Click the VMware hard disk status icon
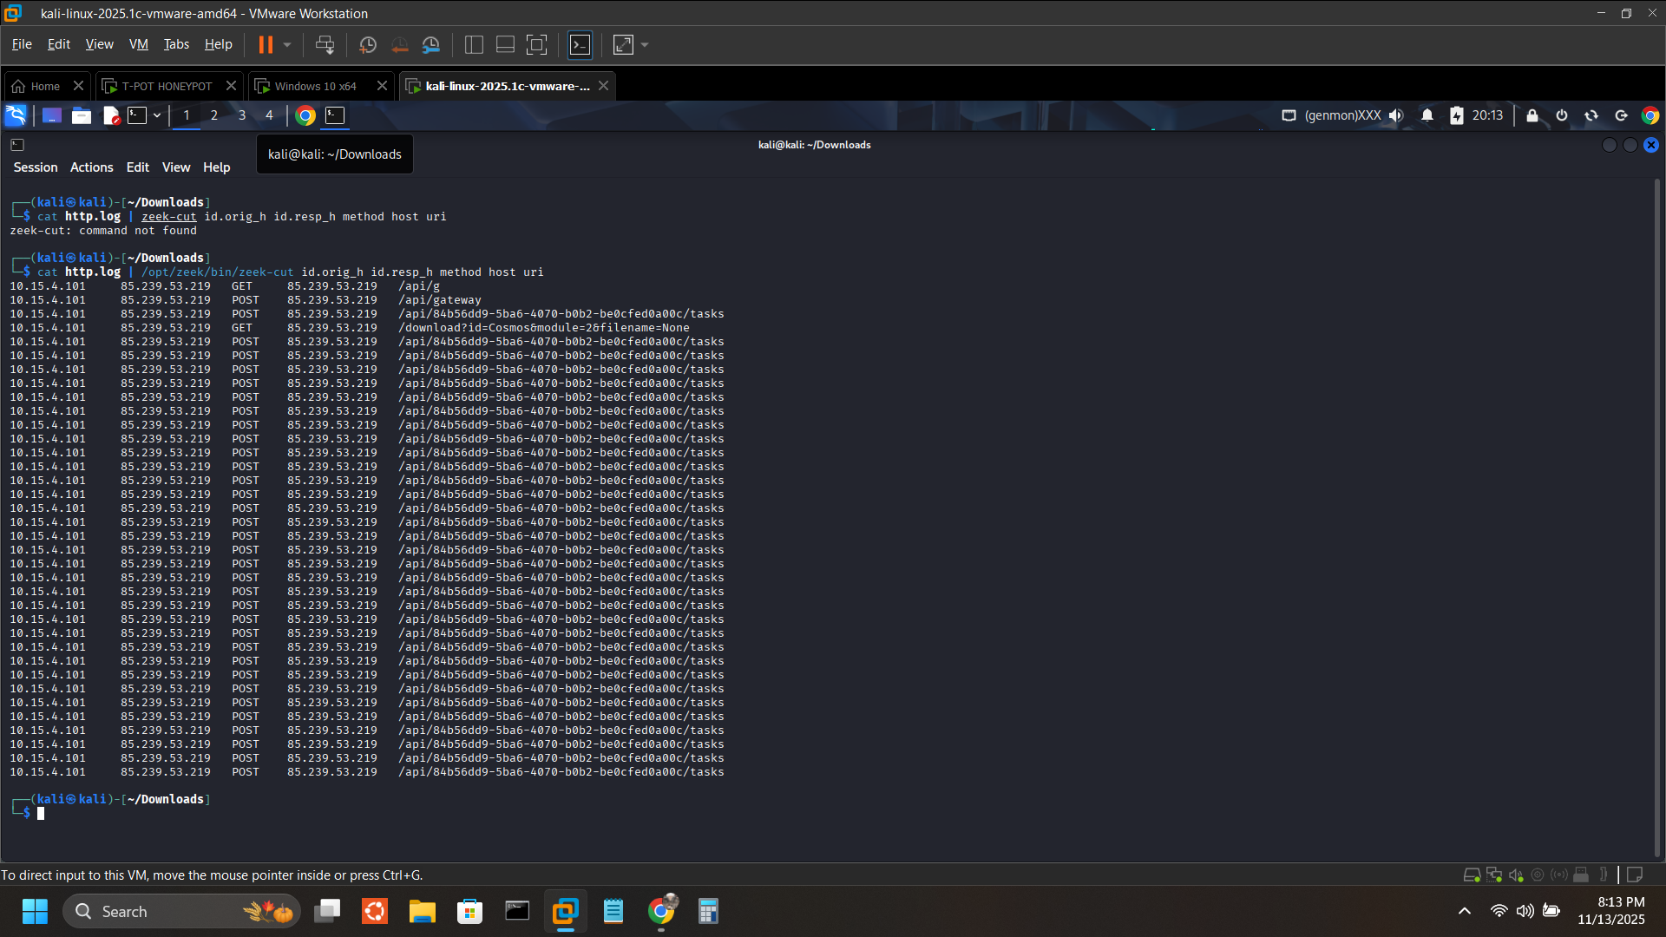The height and width of the screenshot is (937, 1666). (x=1473, y=875)
